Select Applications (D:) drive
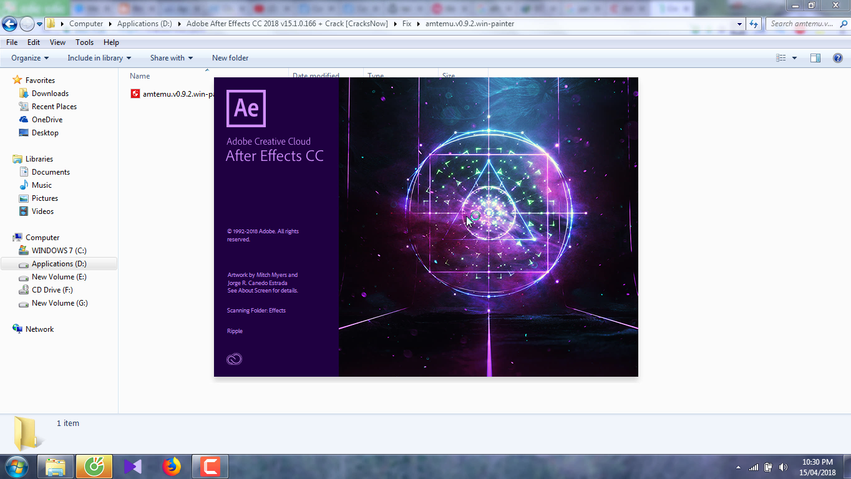The image size is (851, 479). pos(59,264)
